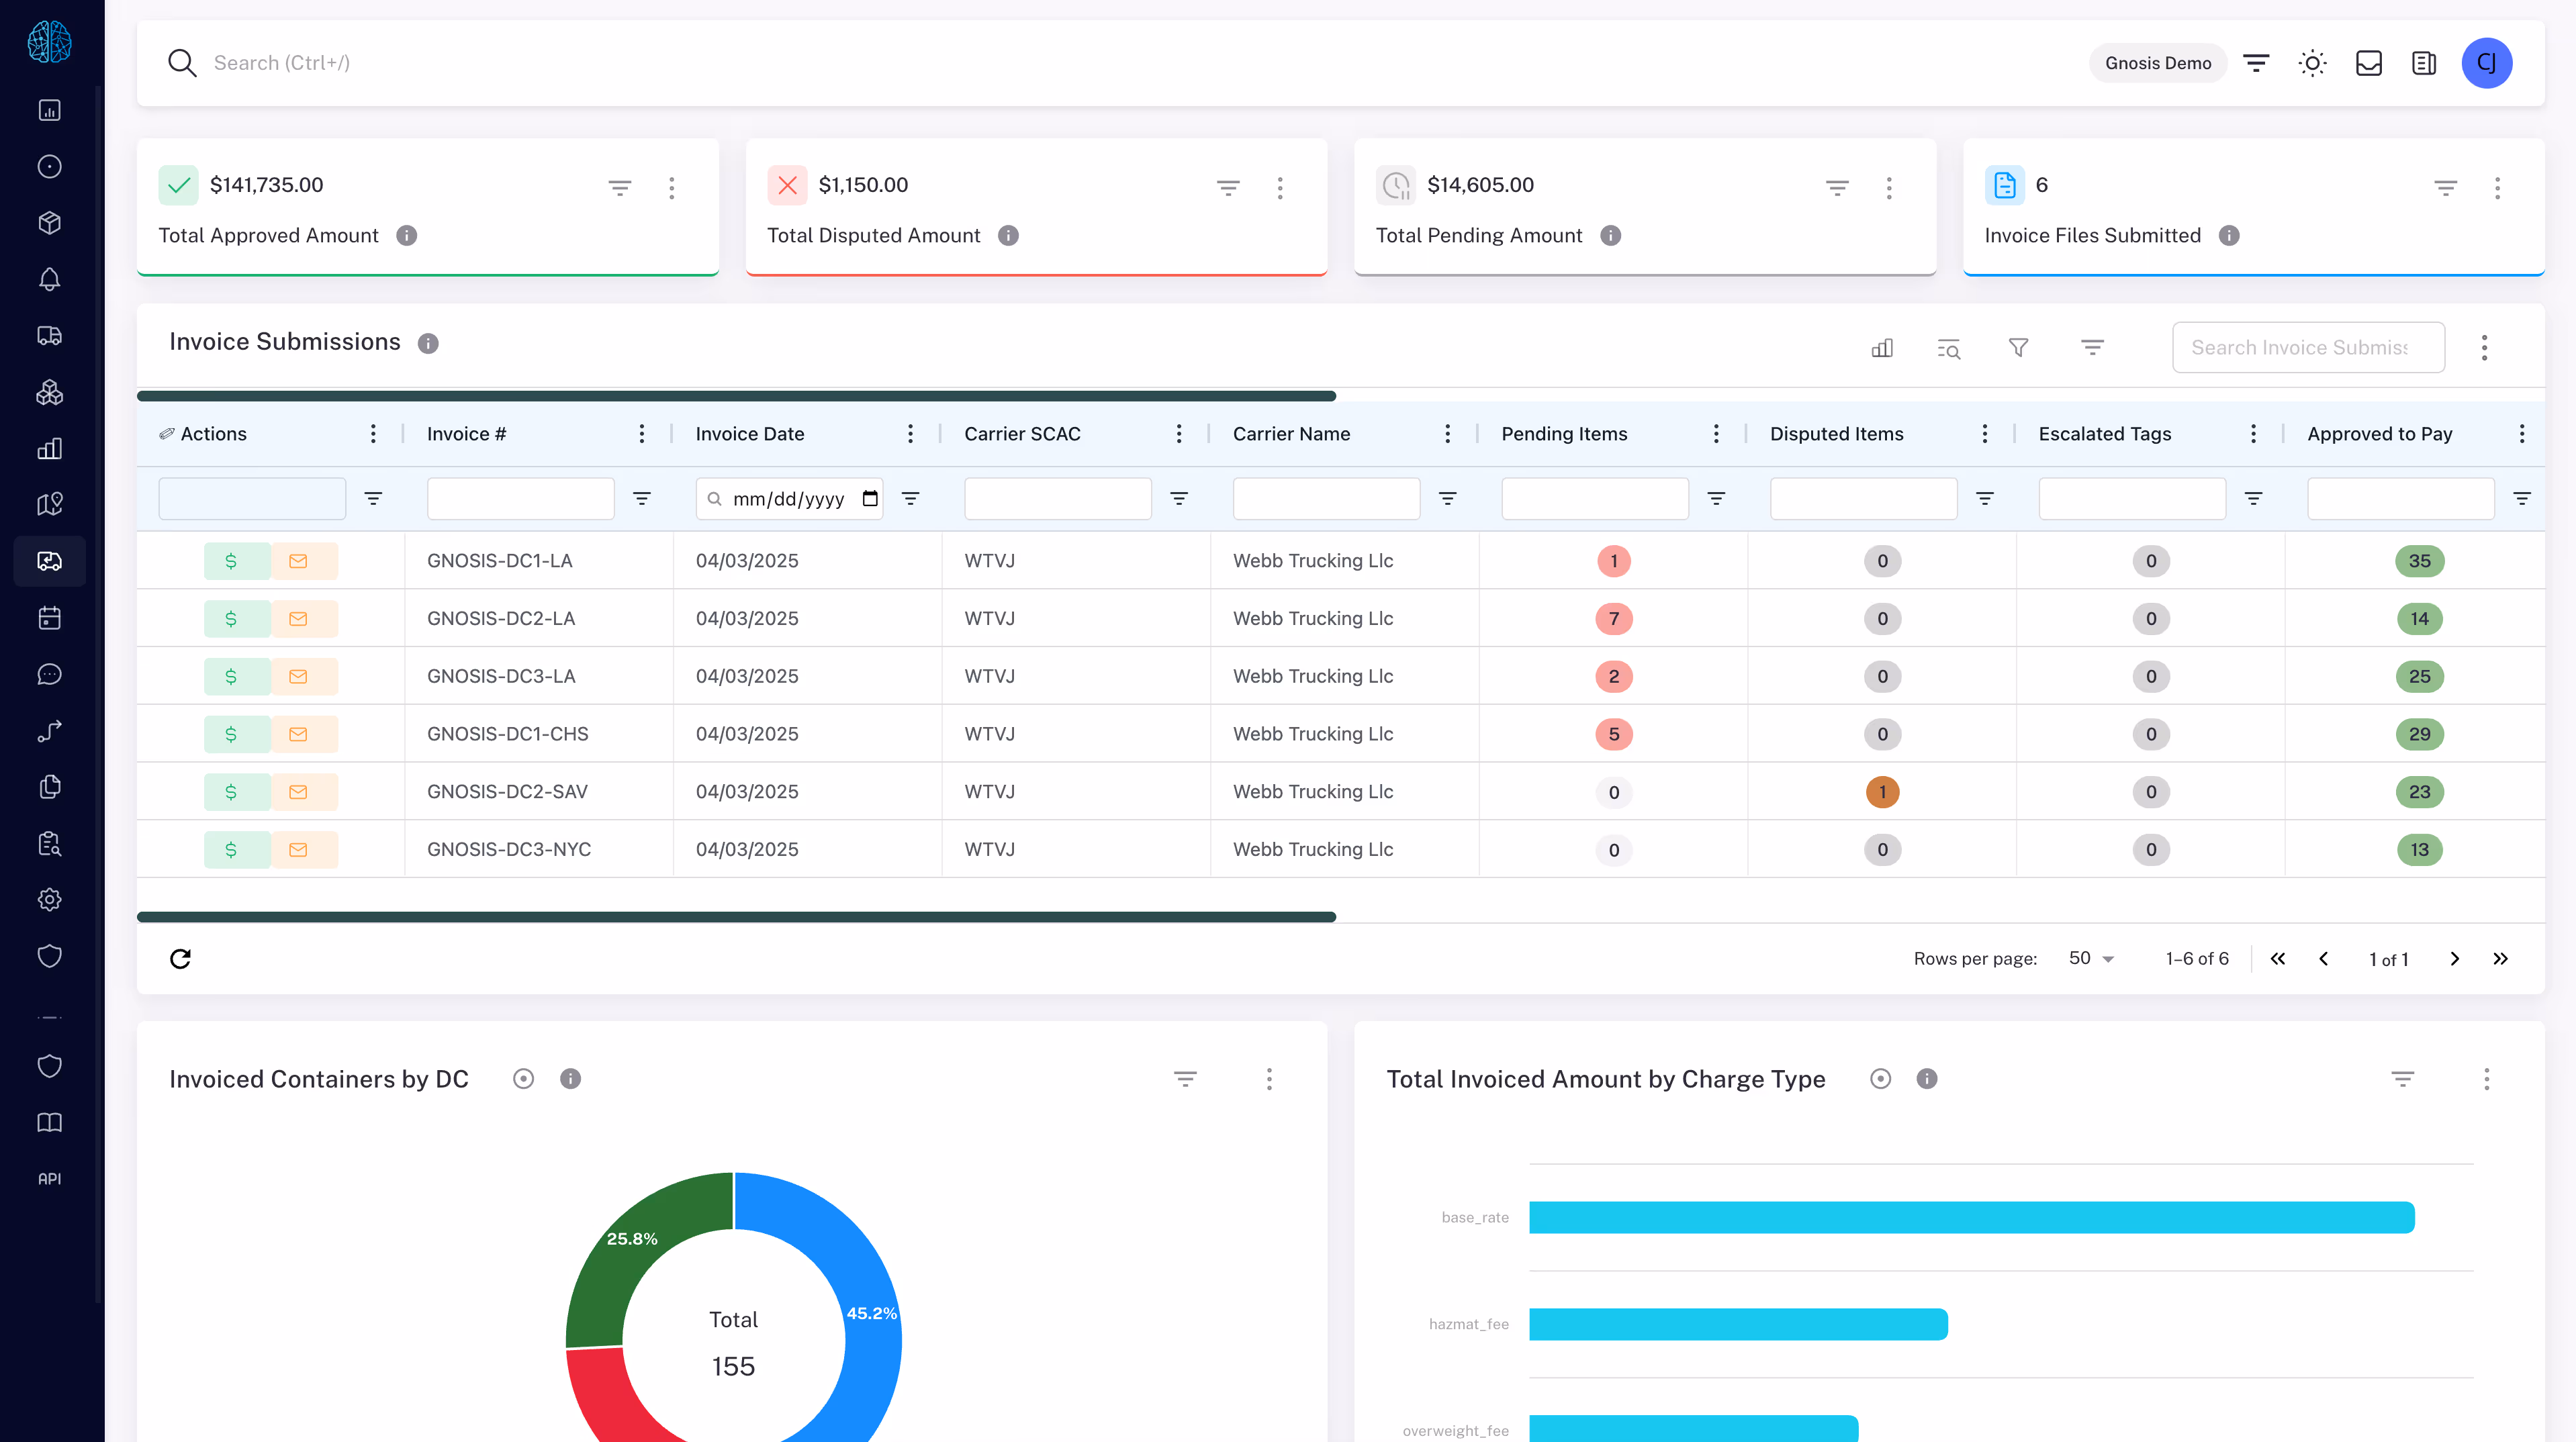Open the Total Approved Amount card three-dot menu
Screen dimensions: 2576x1442
tap(671, 187)
